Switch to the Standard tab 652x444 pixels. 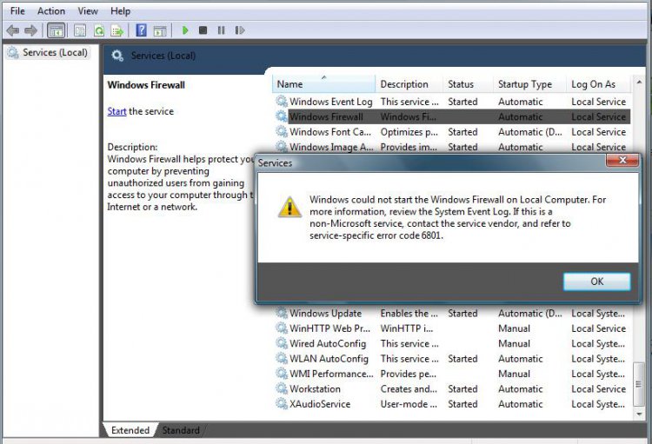click(181, 430)
